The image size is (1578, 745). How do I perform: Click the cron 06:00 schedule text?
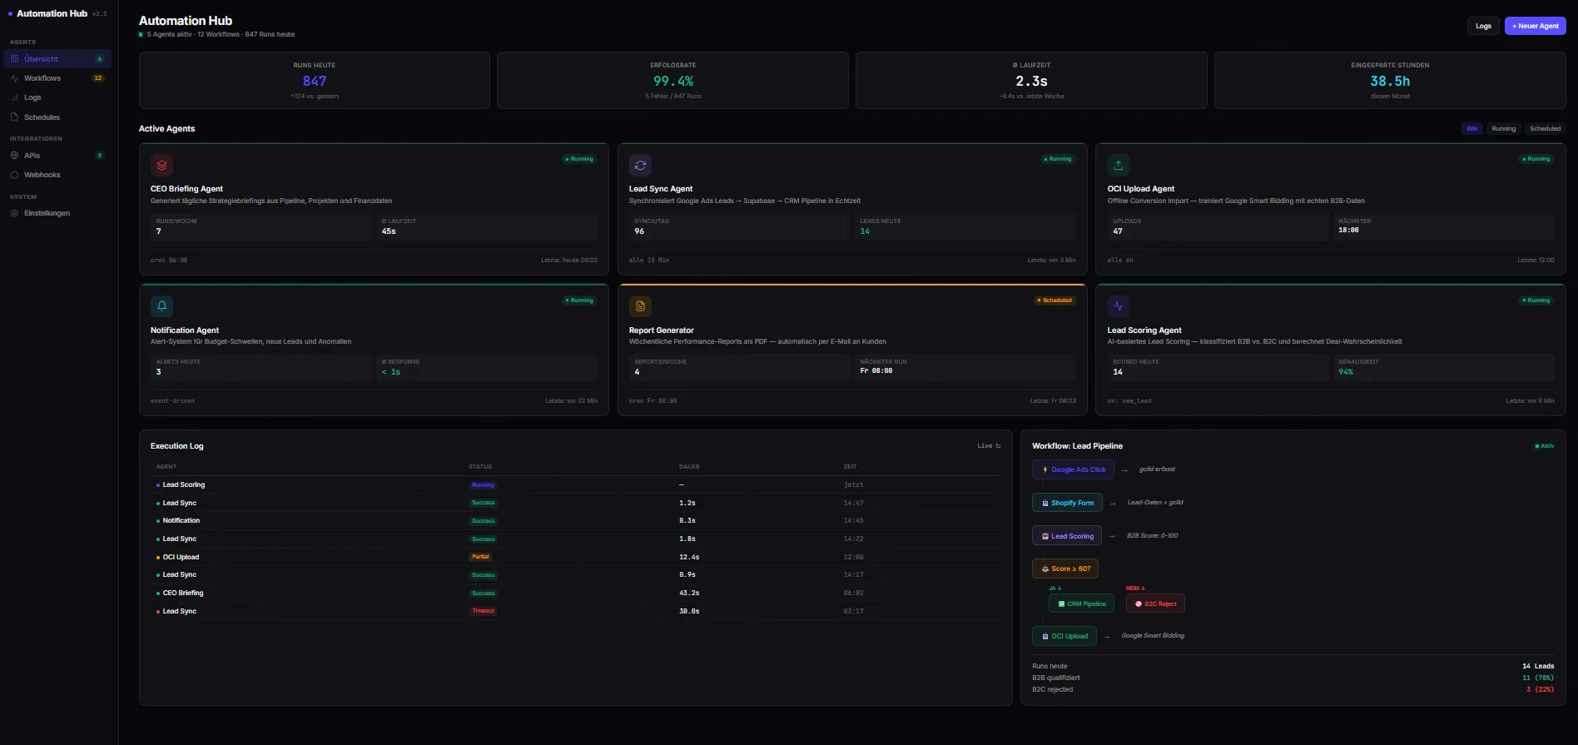pyautogui.click(x=169, y=260)
